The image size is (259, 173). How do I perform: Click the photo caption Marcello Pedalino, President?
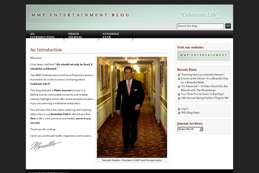[x=132, y=160]
